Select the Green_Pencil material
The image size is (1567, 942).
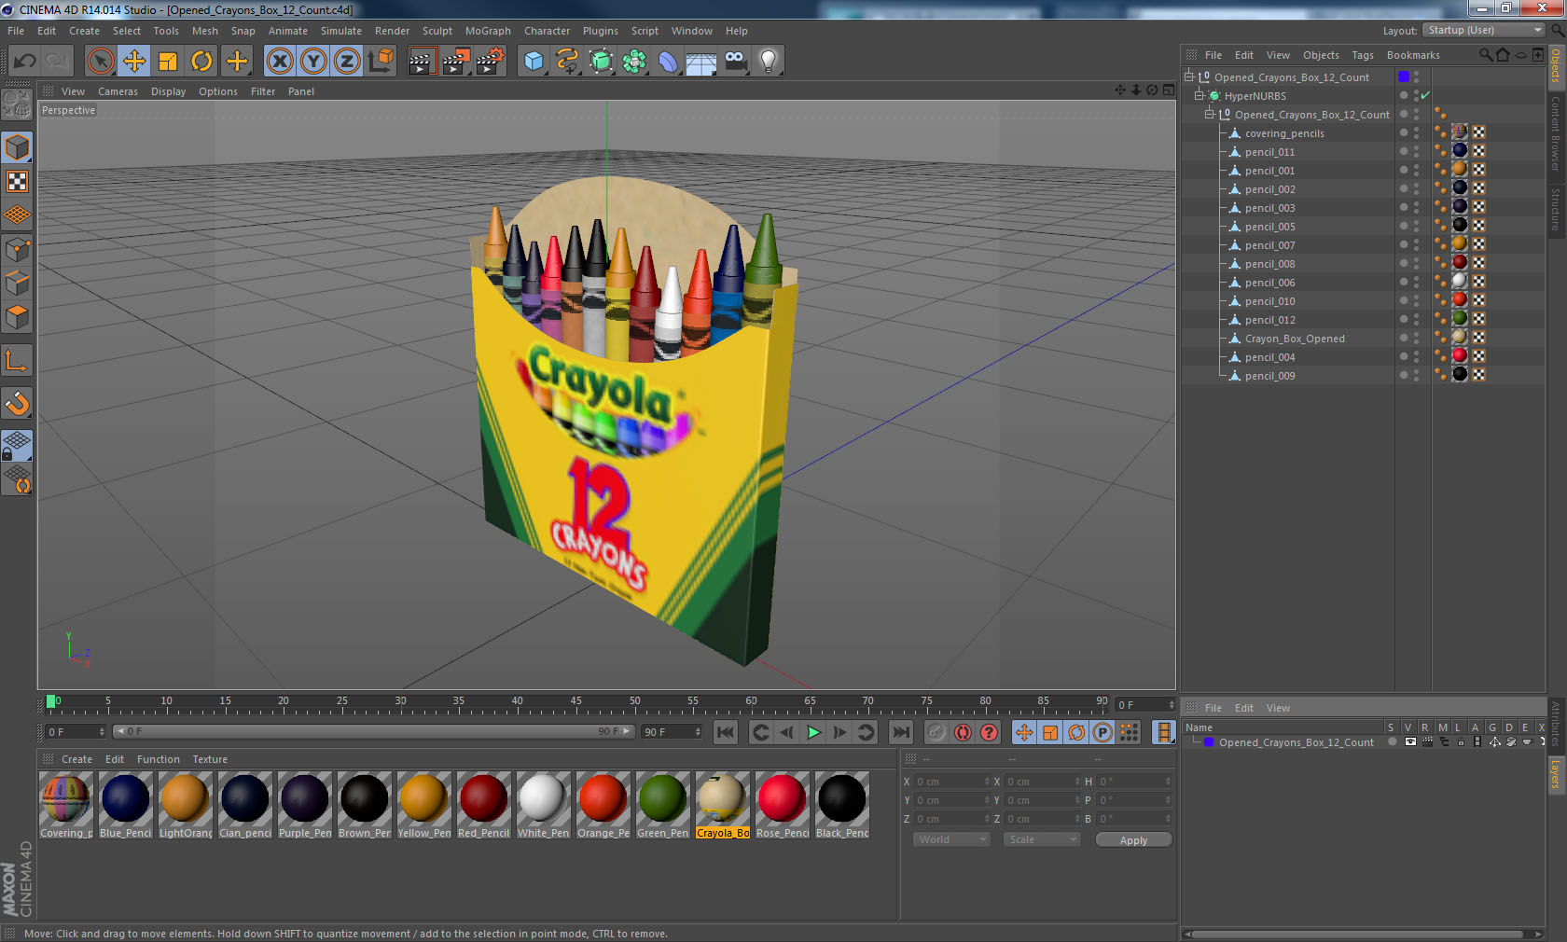coord(662,805)
